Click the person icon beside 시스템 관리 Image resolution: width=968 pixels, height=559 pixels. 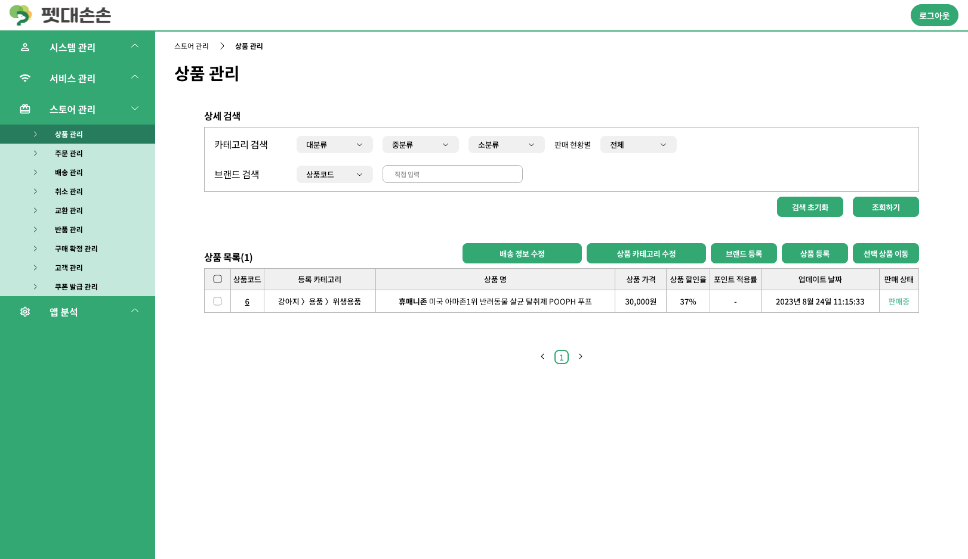[x=25, y=47]
